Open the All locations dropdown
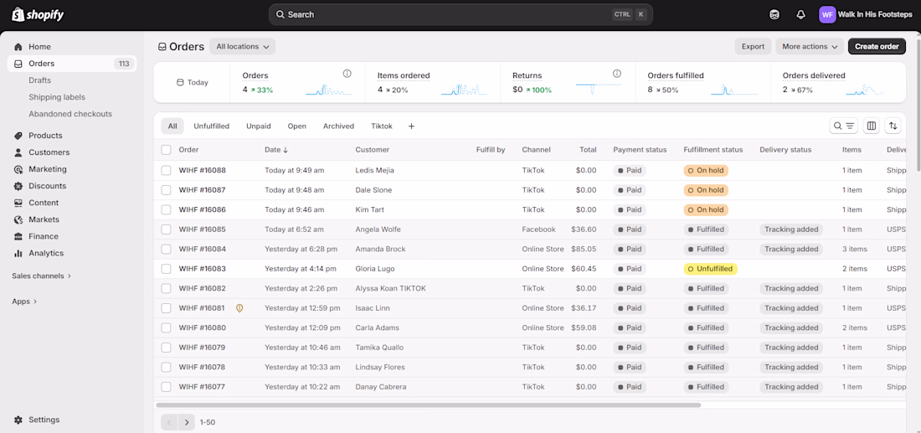 (x=243, y=46)
